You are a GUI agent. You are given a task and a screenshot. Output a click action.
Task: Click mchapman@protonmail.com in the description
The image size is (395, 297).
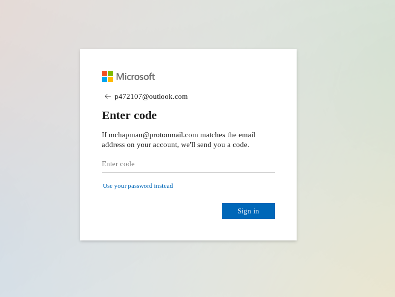(x=153, y=135)
